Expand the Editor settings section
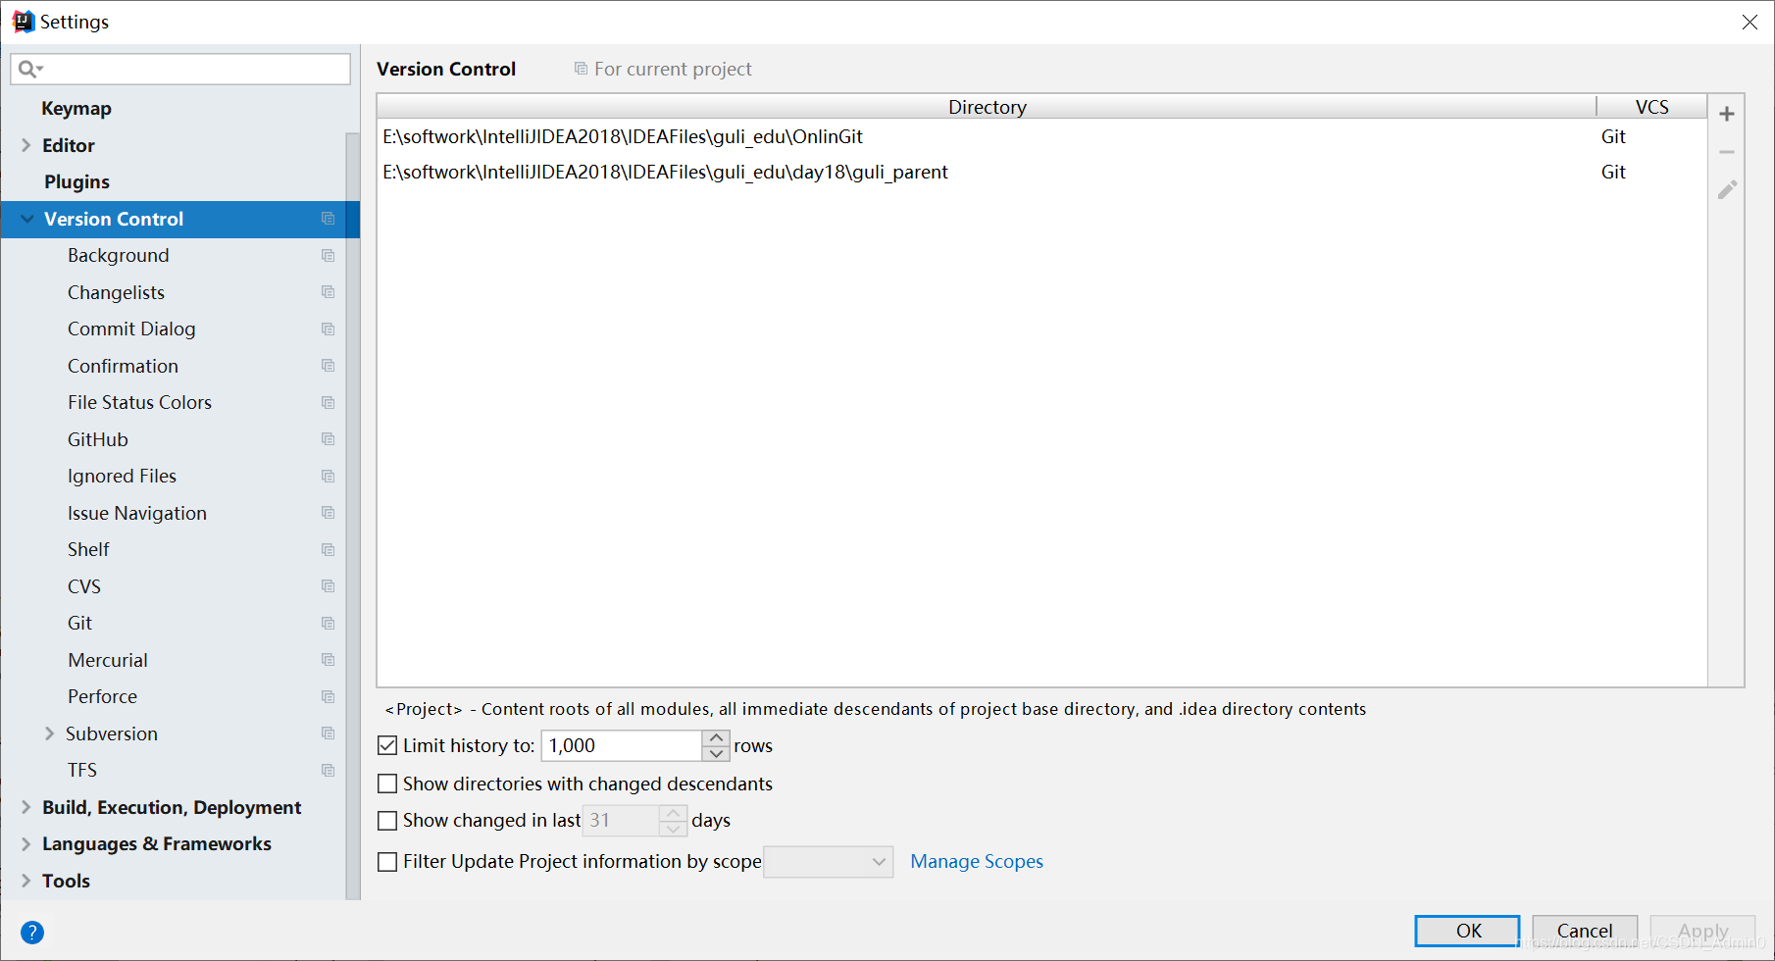 coord(25,145)
